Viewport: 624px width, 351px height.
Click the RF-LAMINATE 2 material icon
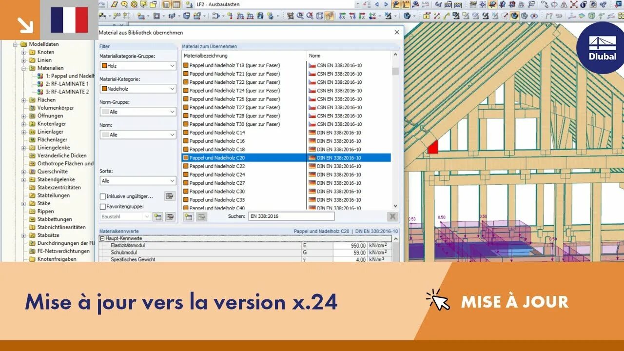(40, 92)
